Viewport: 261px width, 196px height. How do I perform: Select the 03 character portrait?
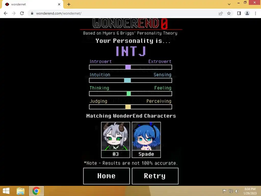point(115,136)
